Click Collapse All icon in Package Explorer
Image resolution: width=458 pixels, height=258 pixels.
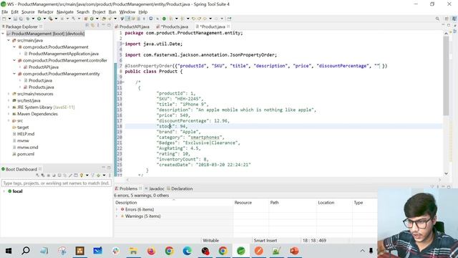tap(87, 26)
